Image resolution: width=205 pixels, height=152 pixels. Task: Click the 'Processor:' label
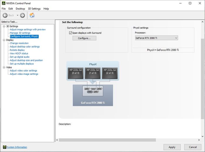coord(140,33)
